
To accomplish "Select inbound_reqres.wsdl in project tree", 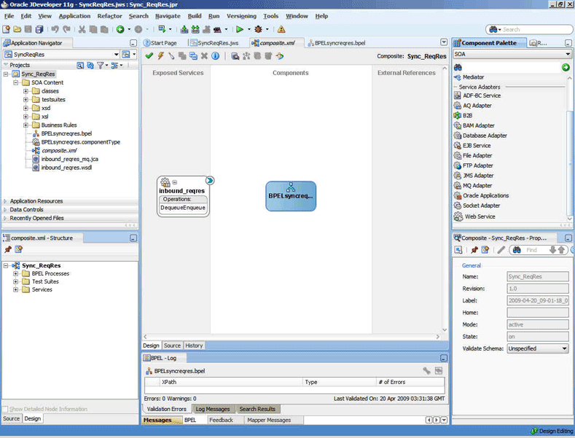I will pos(66,167).
